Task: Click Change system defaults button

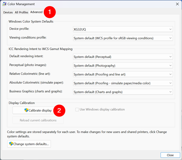Action: coord(29,144)
